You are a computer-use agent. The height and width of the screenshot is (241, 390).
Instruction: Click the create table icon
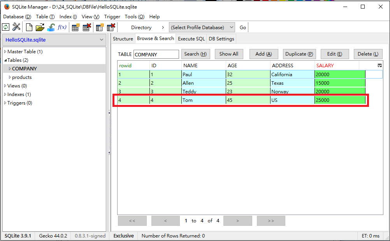[x=76, y=27]
